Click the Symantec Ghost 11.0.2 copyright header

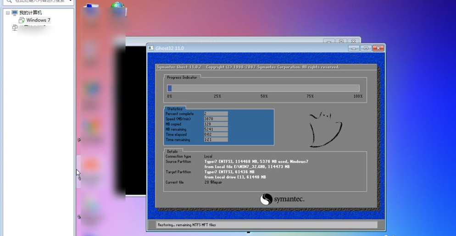(248, 67)
